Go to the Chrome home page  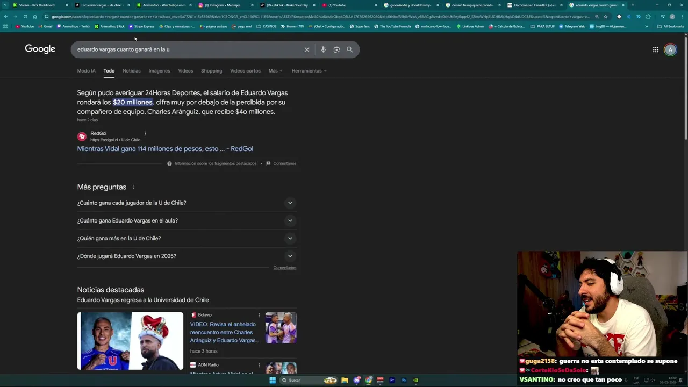(34, 17)
